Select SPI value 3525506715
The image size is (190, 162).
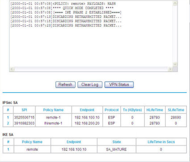coord(24,118)
